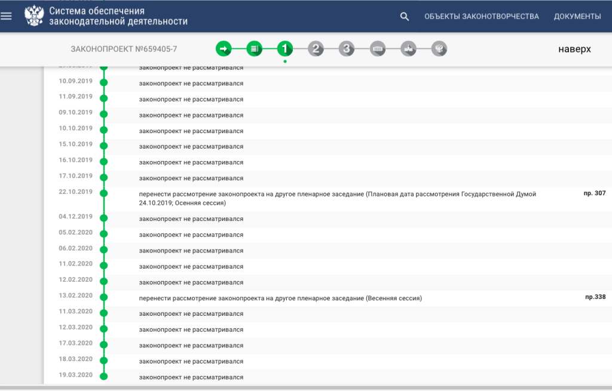Open ОБЪЕКТЫ ЗАКОНОТВОРЧЕСТВА menu

coord(481,17)
